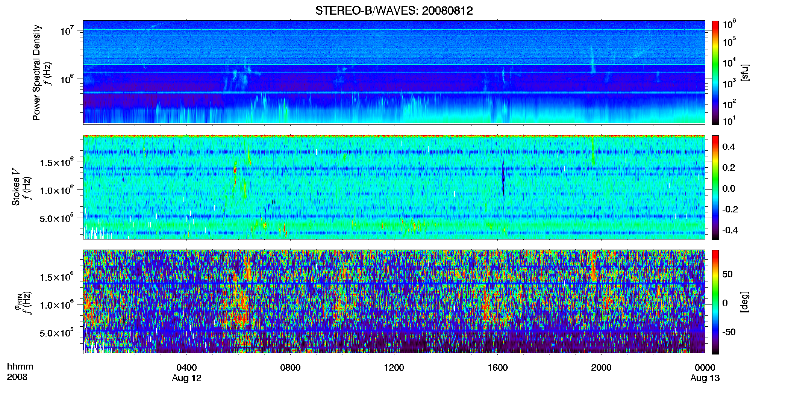Click the 0400 time axis tick label
788x406 pixels.
click(186, 367)
